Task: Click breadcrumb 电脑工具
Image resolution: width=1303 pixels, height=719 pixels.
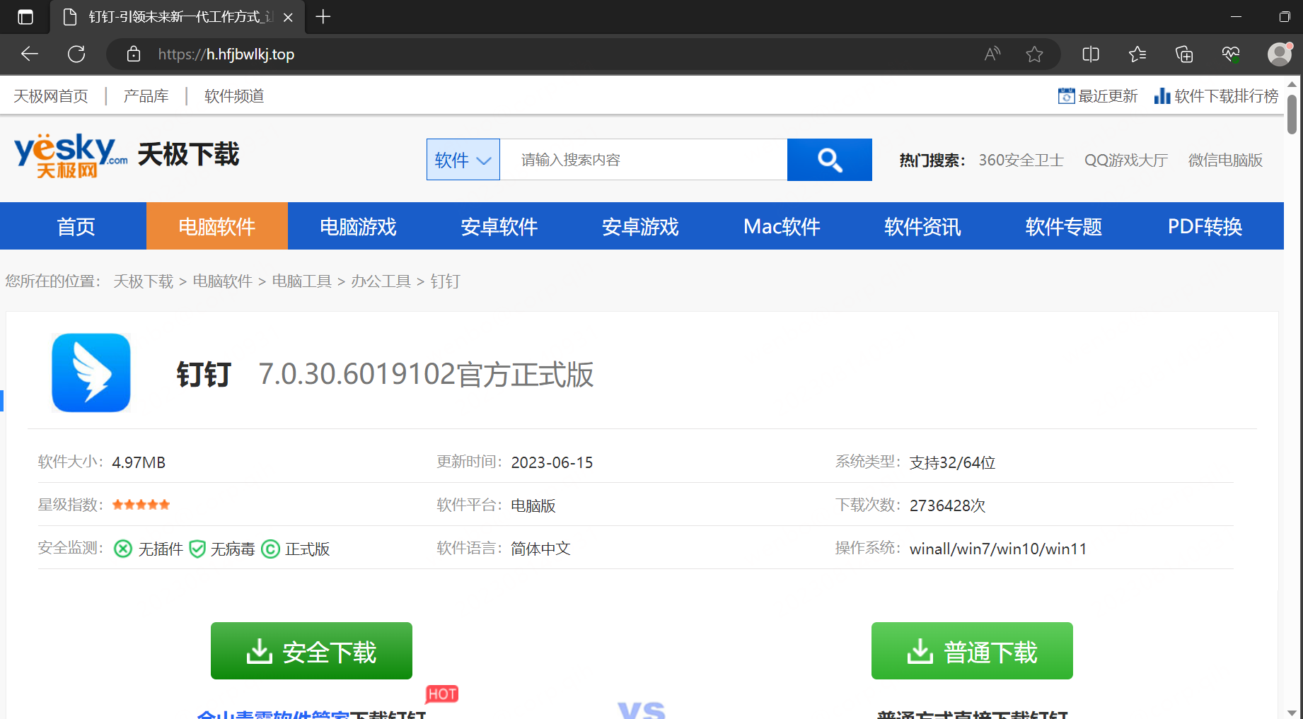Action: pos(302,281)
